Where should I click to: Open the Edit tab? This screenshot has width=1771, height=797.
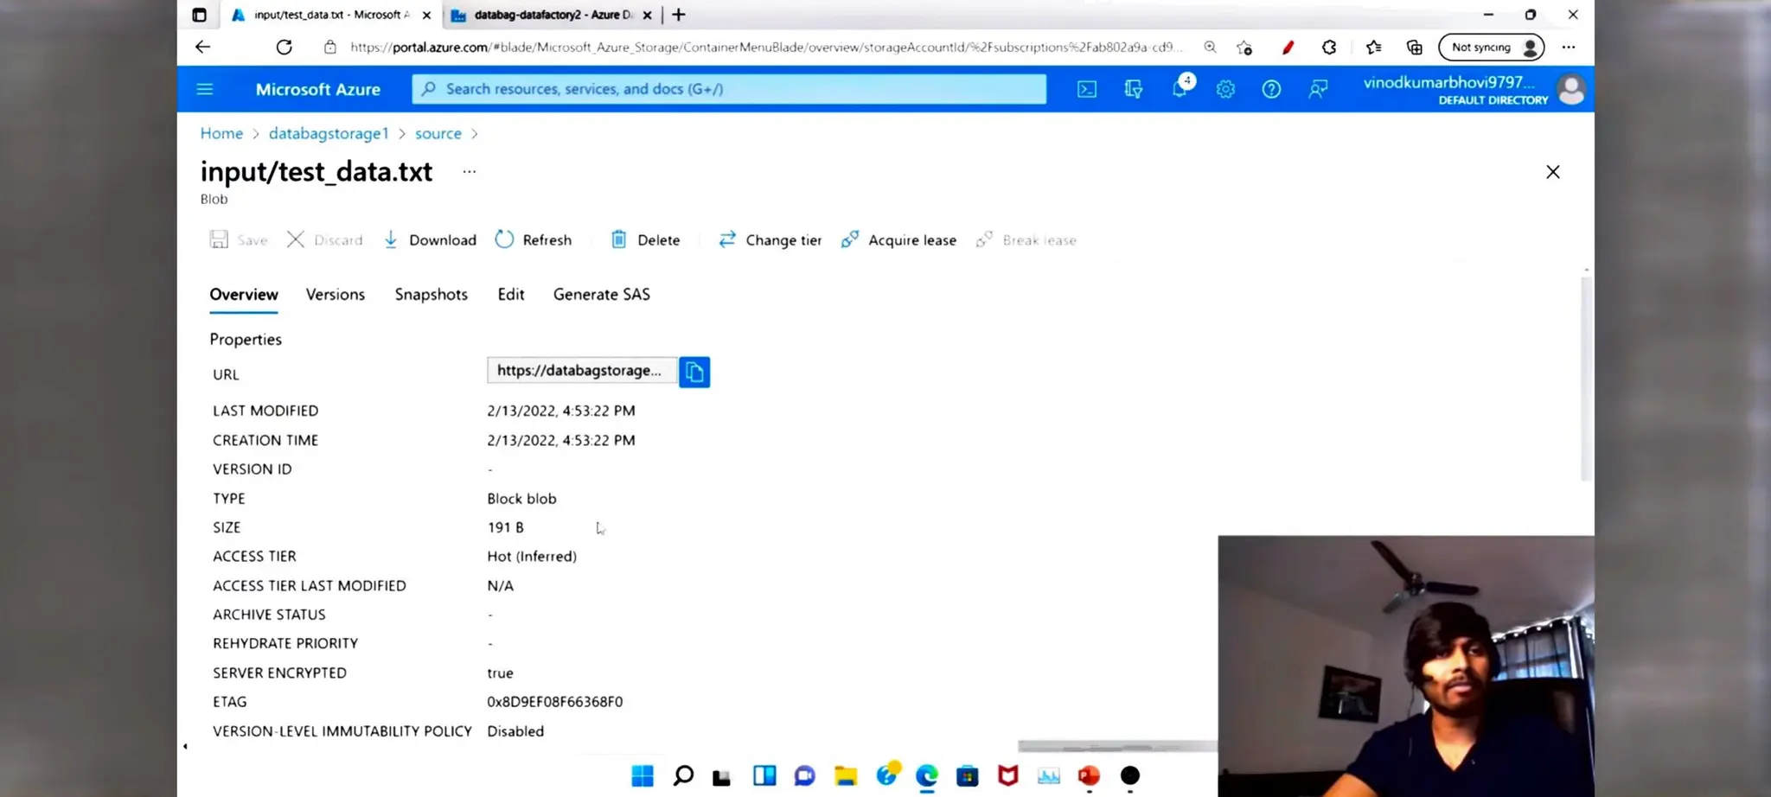(511, 295)
